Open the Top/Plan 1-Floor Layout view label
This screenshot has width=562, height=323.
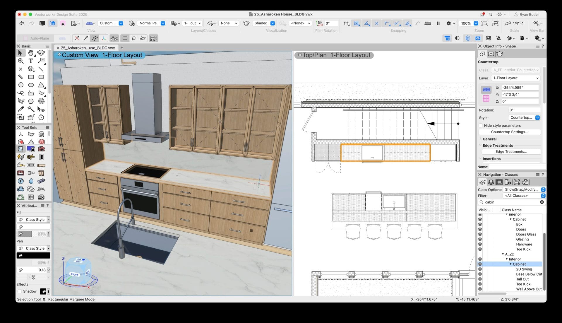point(334,55)
